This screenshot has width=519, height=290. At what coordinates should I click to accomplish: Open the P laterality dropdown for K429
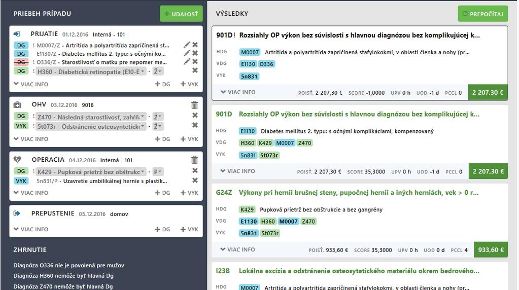pyautogui.click(x=158, y=172)
